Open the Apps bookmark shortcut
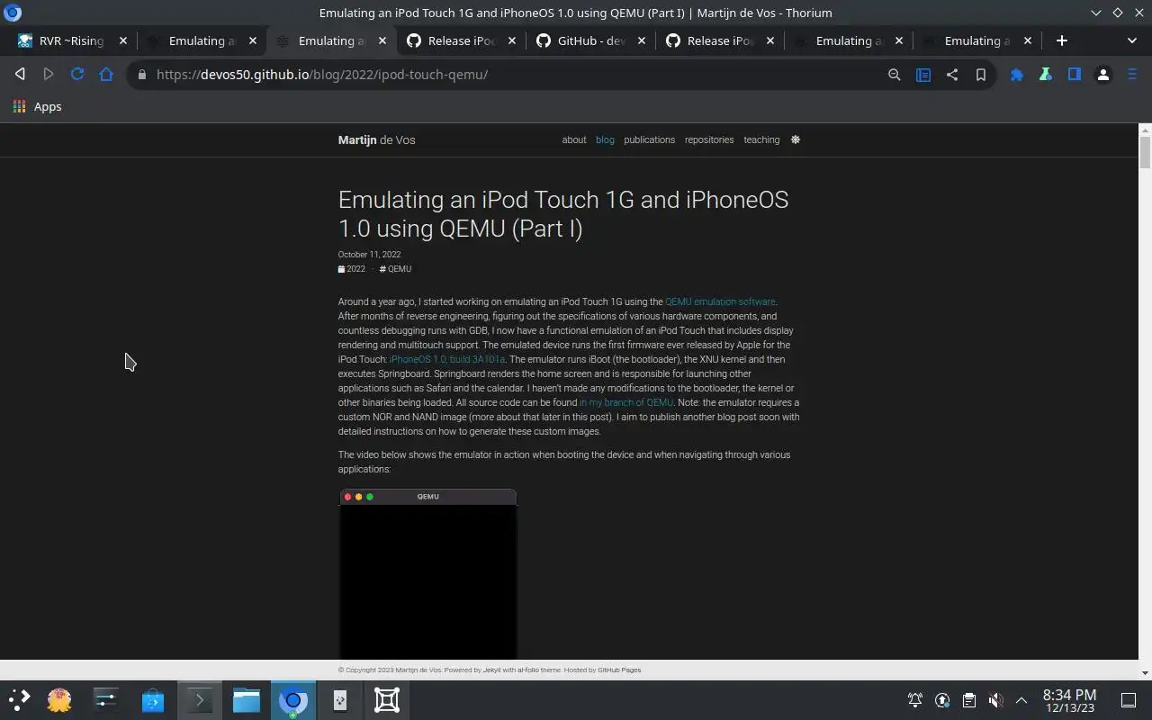 (38, 106)
